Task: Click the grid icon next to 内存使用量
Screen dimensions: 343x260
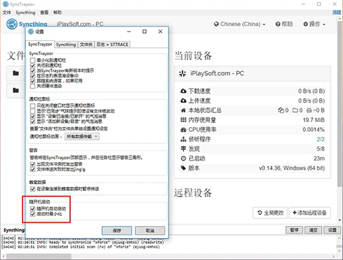Action: click(x=184, y=120)
